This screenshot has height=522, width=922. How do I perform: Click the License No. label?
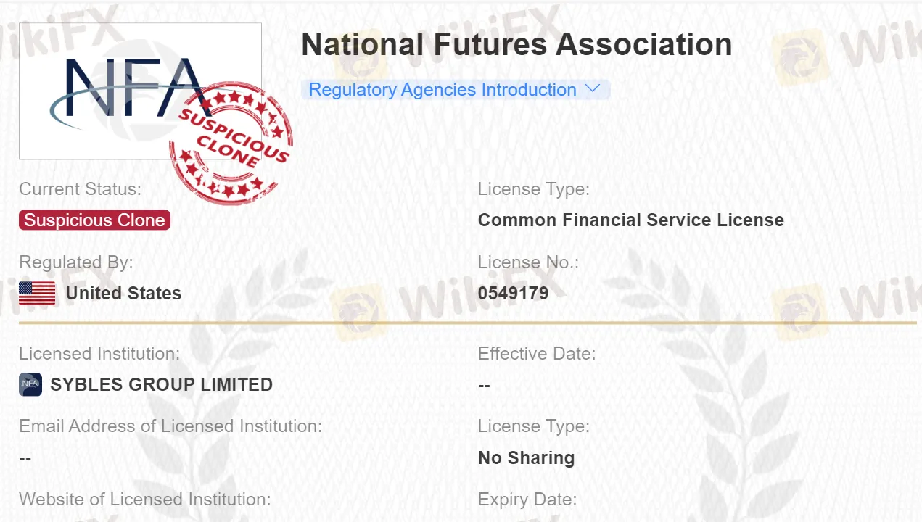pyautogui.click(x=528, y=262)
